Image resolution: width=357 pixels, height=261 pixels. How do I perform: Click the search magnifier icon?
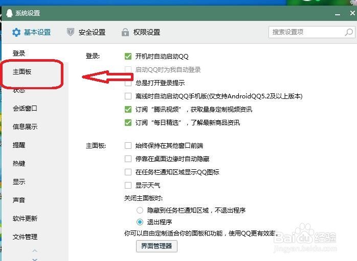pos(348,32)
